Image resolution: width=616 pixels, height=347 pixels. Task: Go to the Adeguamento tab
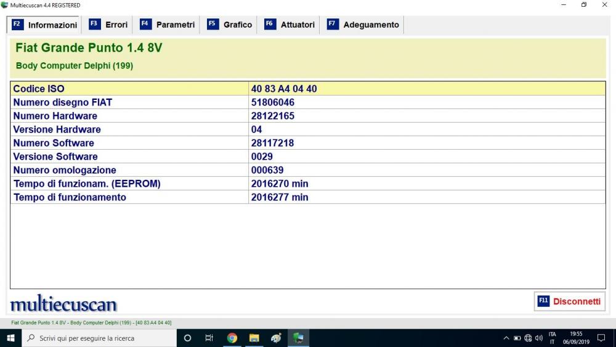tap(363, 25)
